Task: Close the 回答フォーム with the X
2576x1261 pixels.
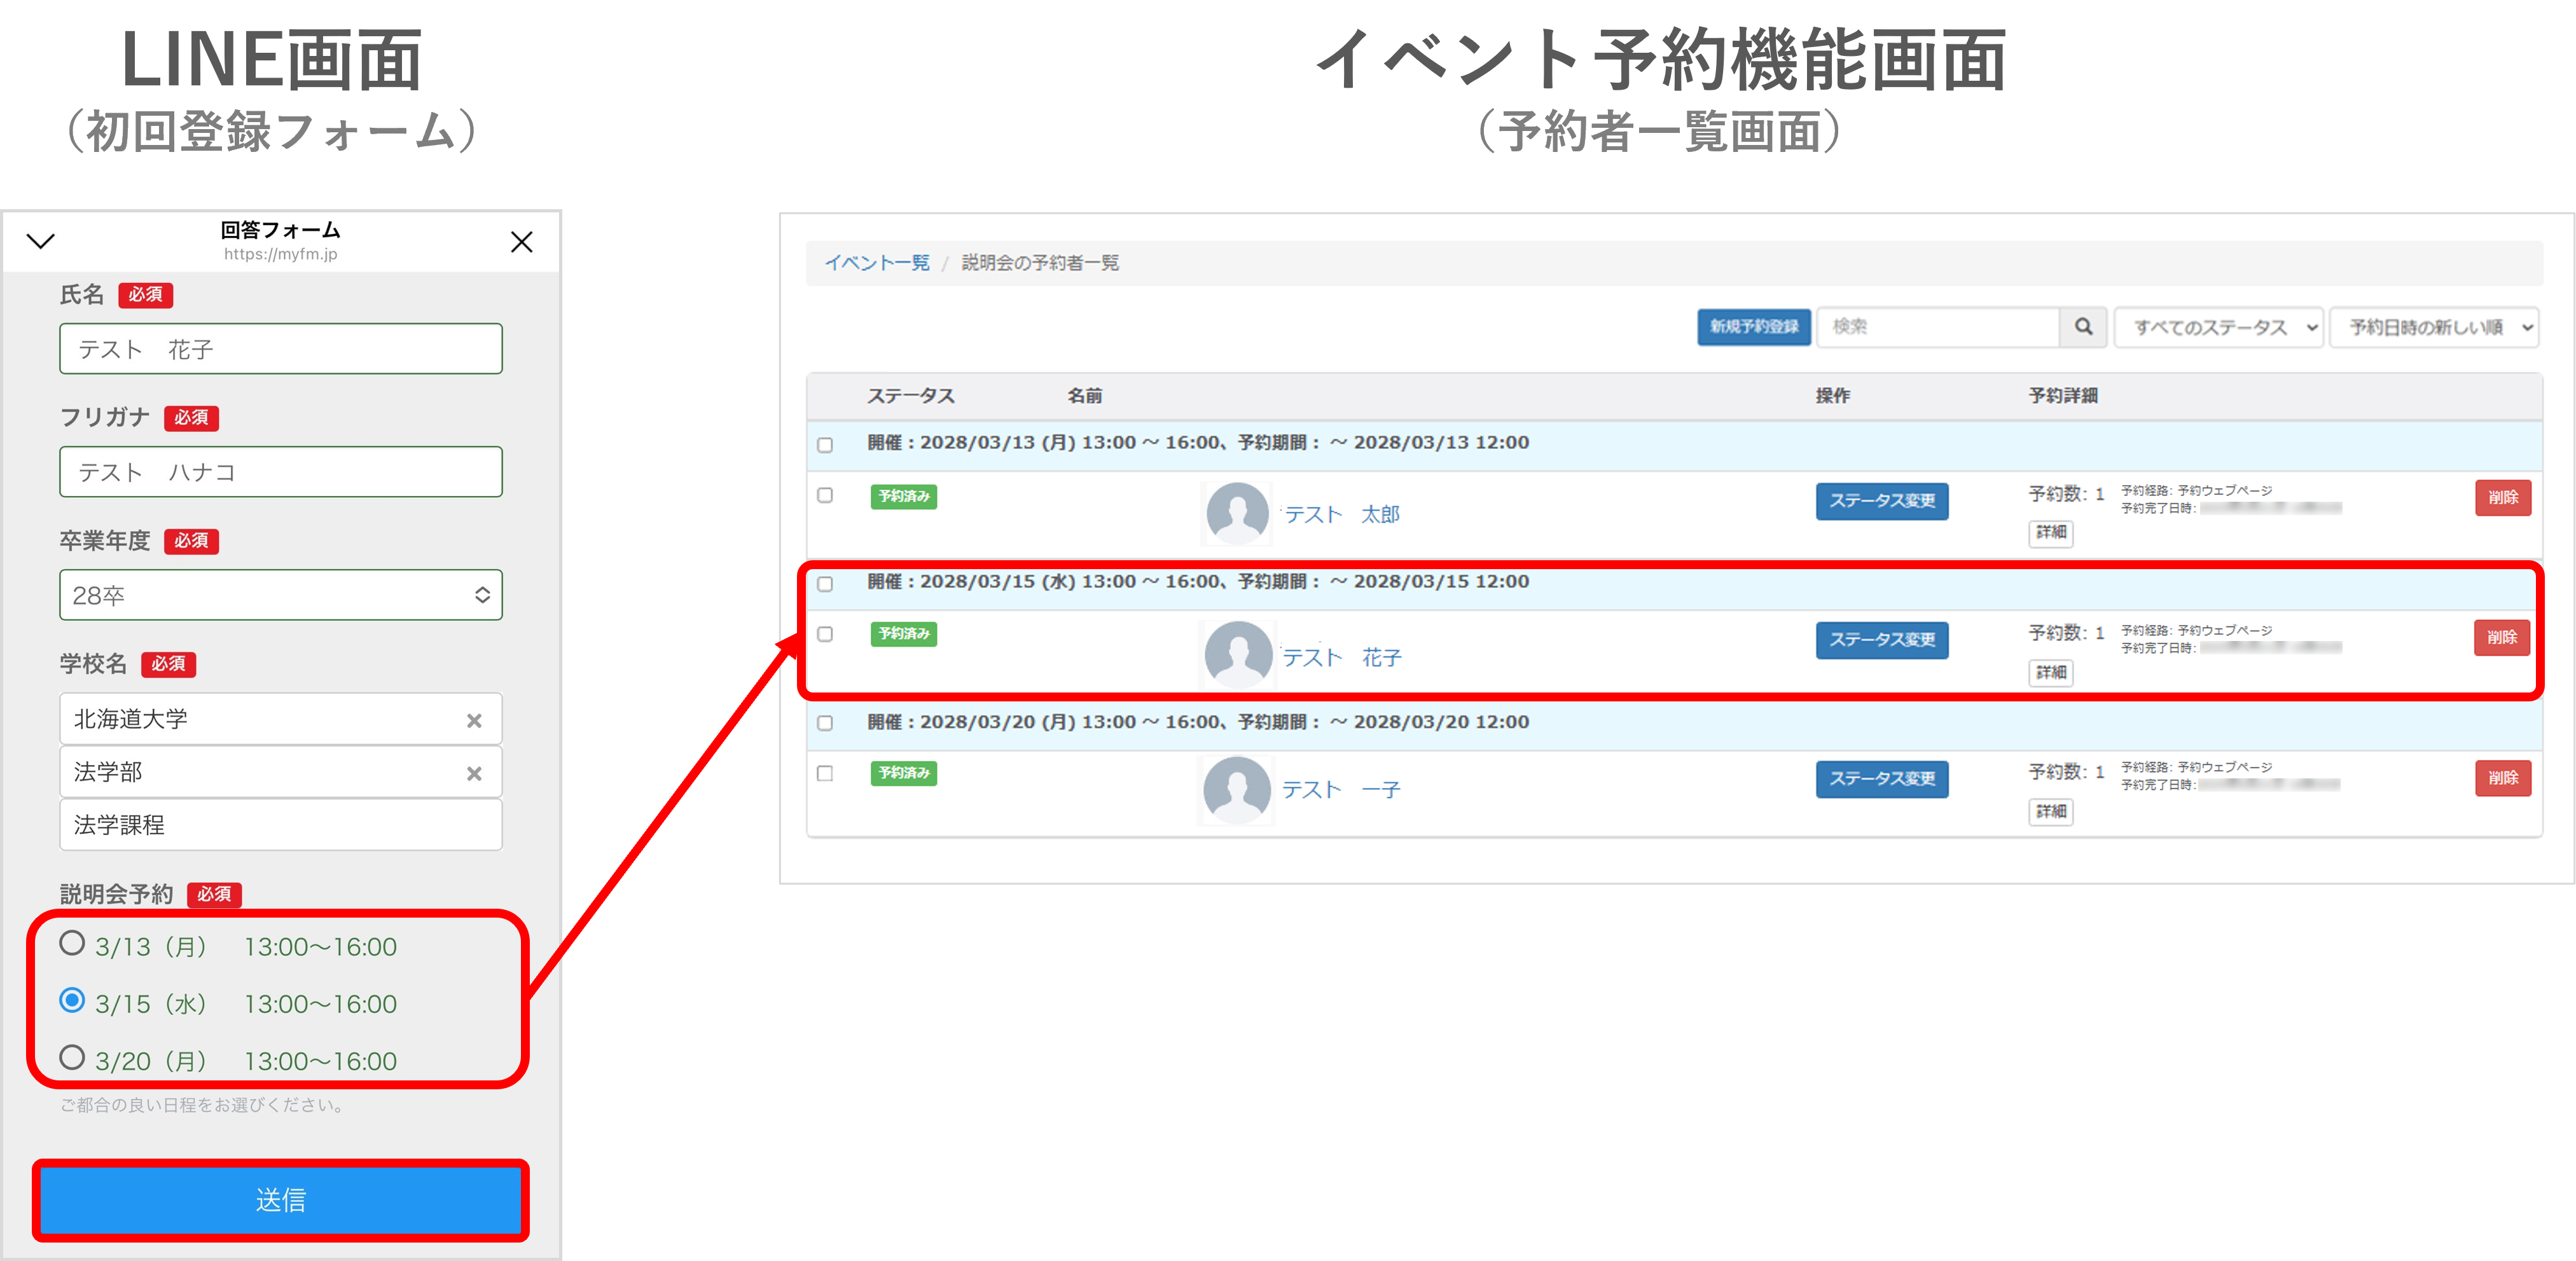Action: click(x=522, y=241)
